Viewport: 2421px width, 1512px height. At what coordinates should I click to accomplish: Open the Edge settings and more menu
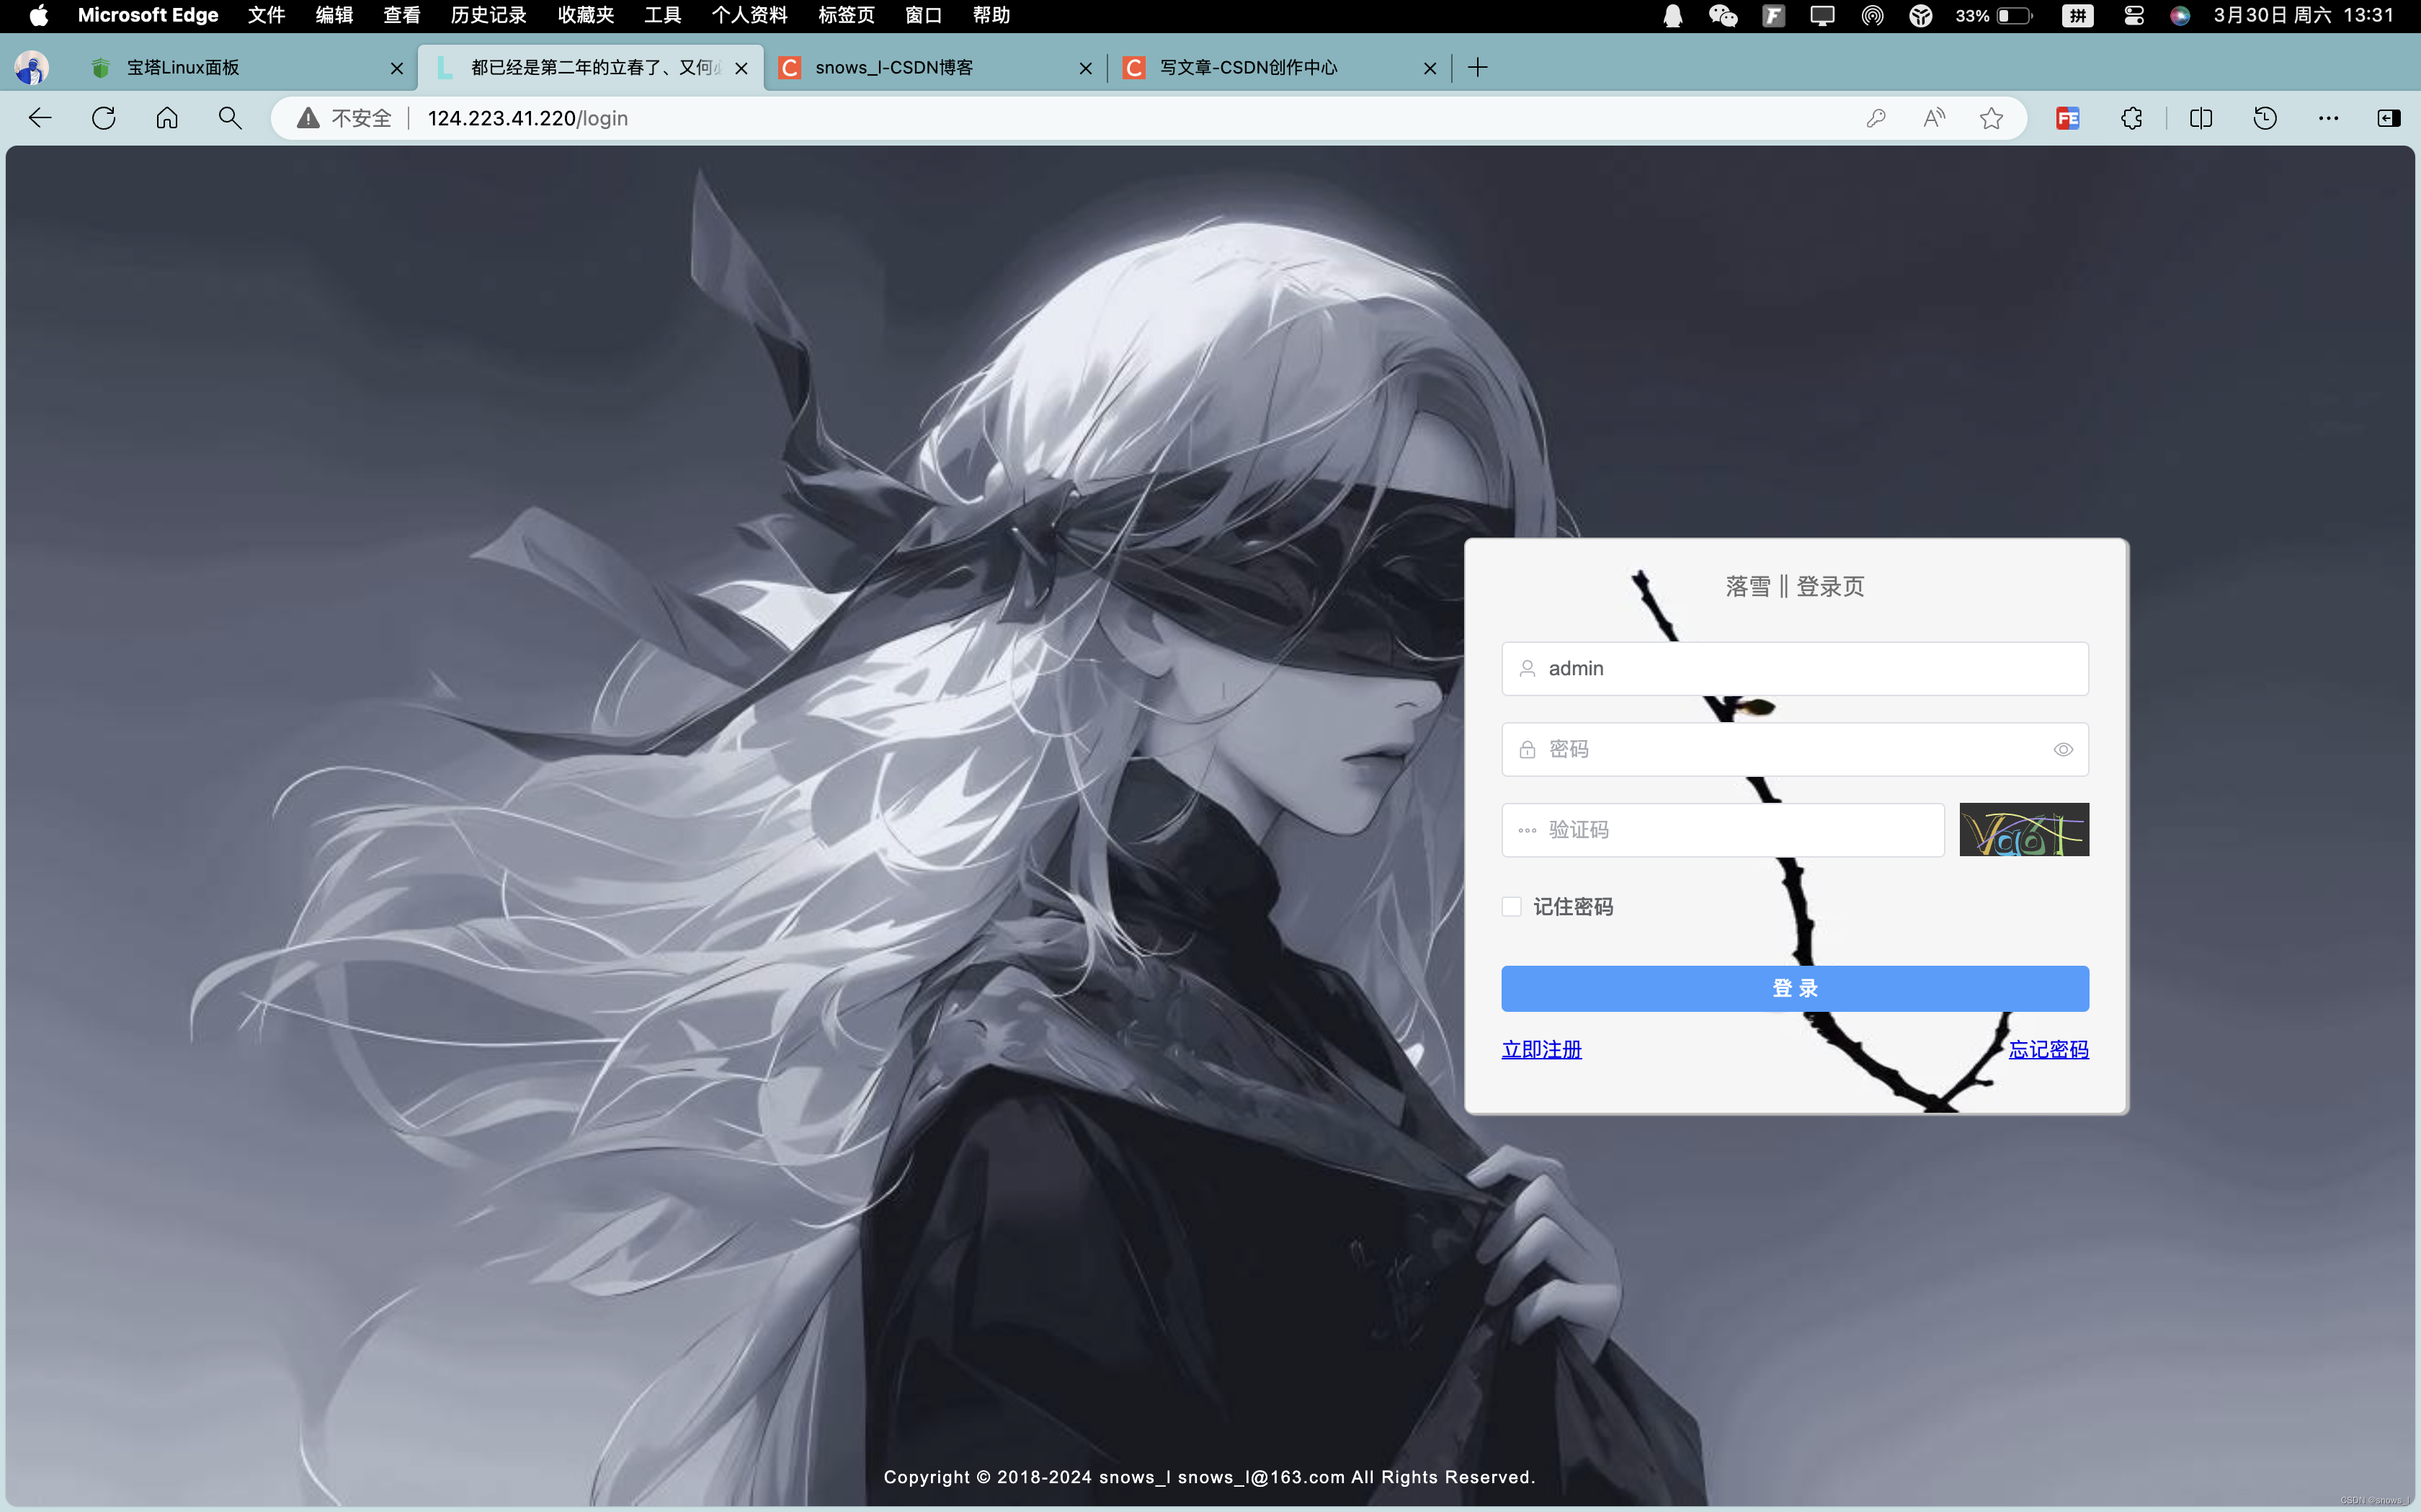2328,118
